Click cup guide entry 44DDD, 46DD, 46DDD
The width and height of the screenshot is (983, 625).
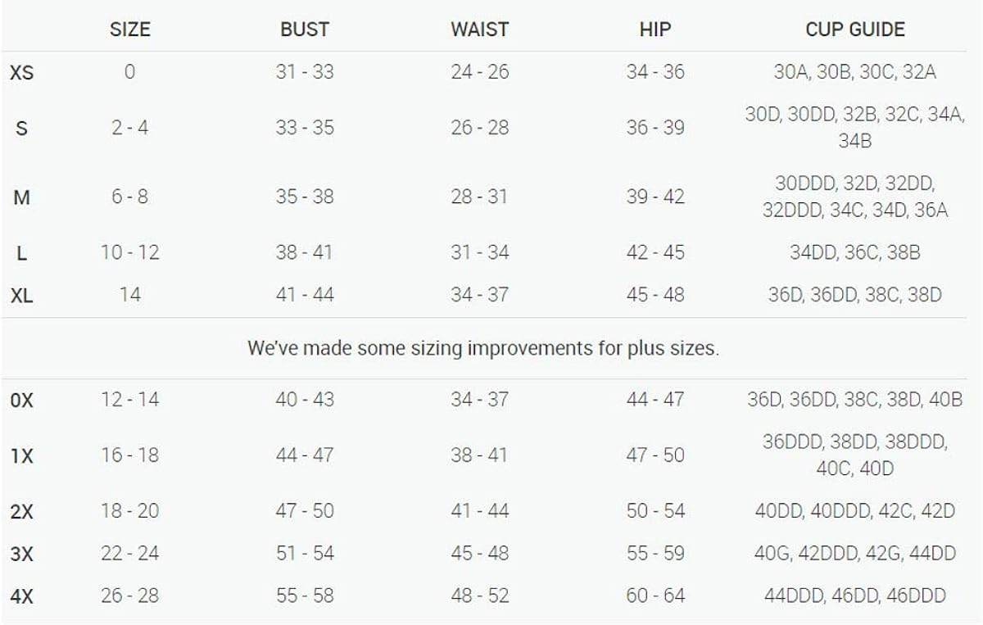(855, 596)
